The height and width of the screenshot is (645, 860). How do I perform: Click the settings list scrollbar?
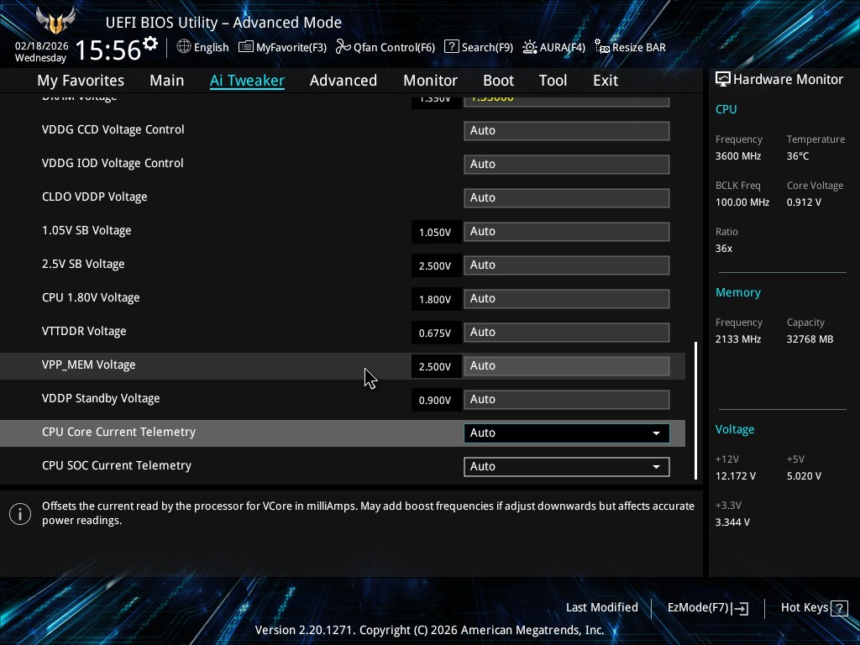[696, 411]
